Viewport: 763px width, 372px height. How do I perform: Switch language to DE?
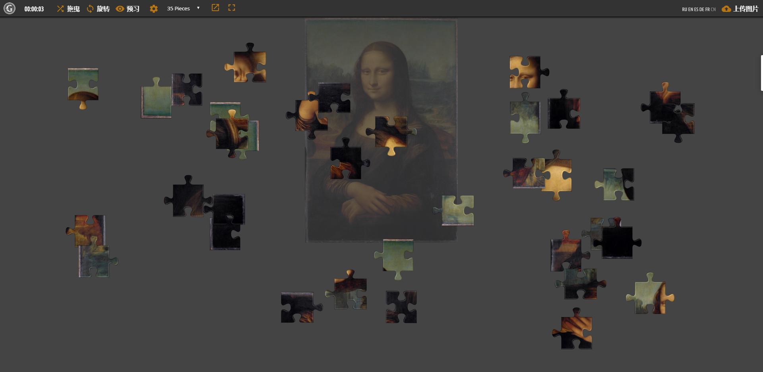702,9
